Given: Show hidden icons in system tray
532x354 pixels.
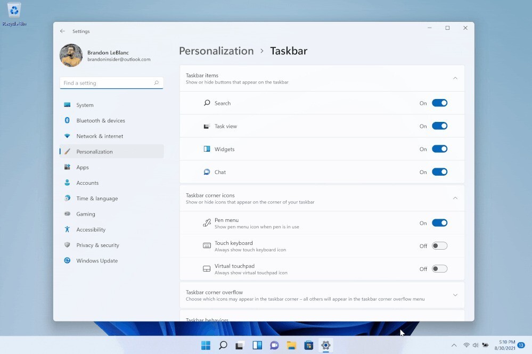Looking at the screenshot, I should 454,345.
